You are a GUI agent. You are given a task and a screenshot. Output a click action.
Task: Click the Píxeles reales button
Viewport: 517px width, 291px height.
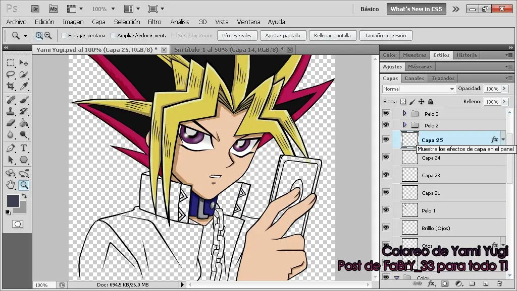(x=237, y=35)
